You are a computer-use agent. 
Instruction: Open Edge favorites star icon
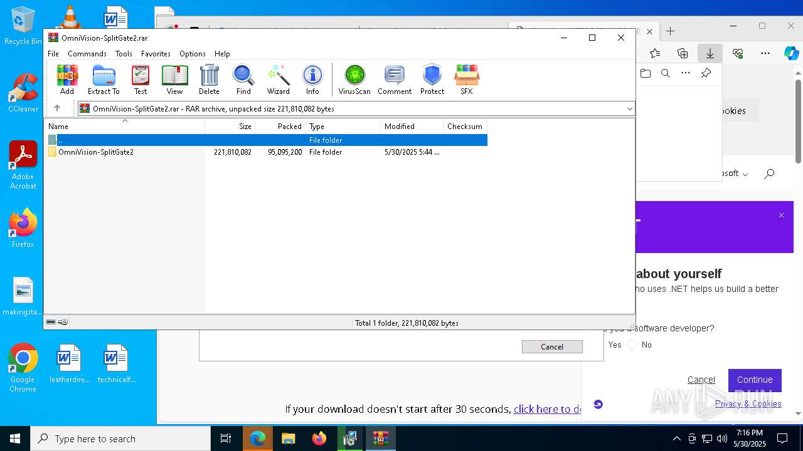(655, 53)
